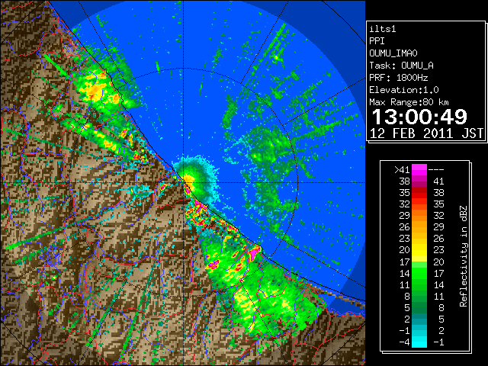Click the yellow 20–23 dBZ legend swatch

pos(419,250)
